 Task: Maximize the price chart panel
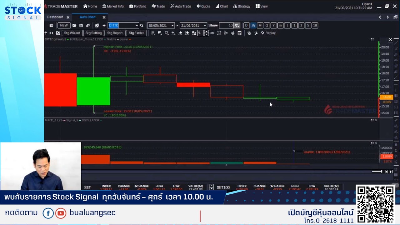coord(372,39)
